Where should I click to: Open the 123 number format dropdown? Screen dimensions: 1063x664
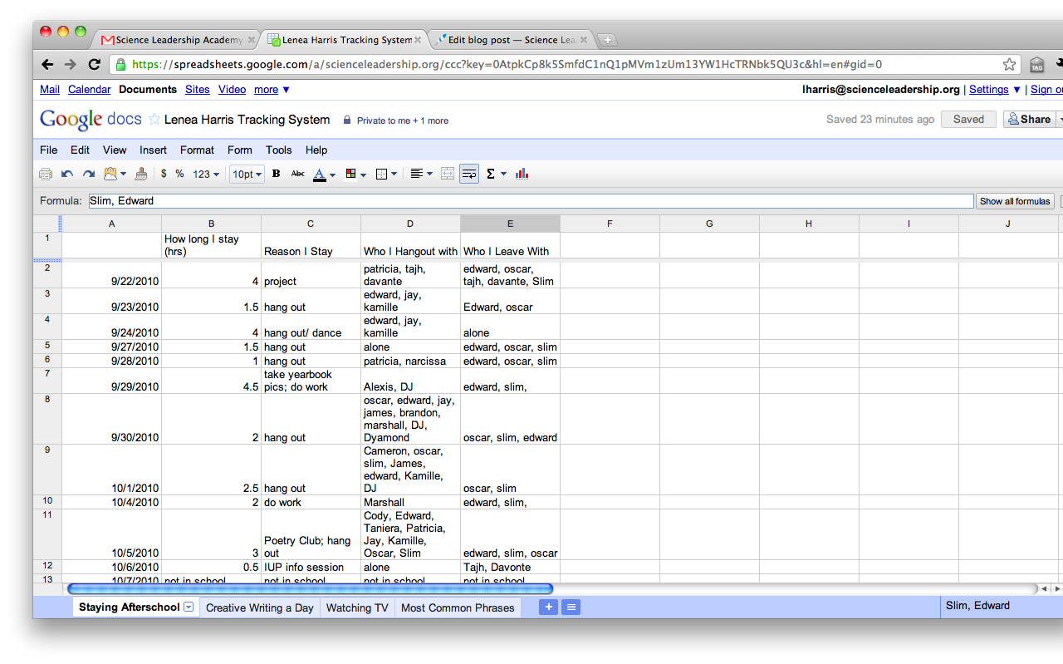tap(206, 174)
